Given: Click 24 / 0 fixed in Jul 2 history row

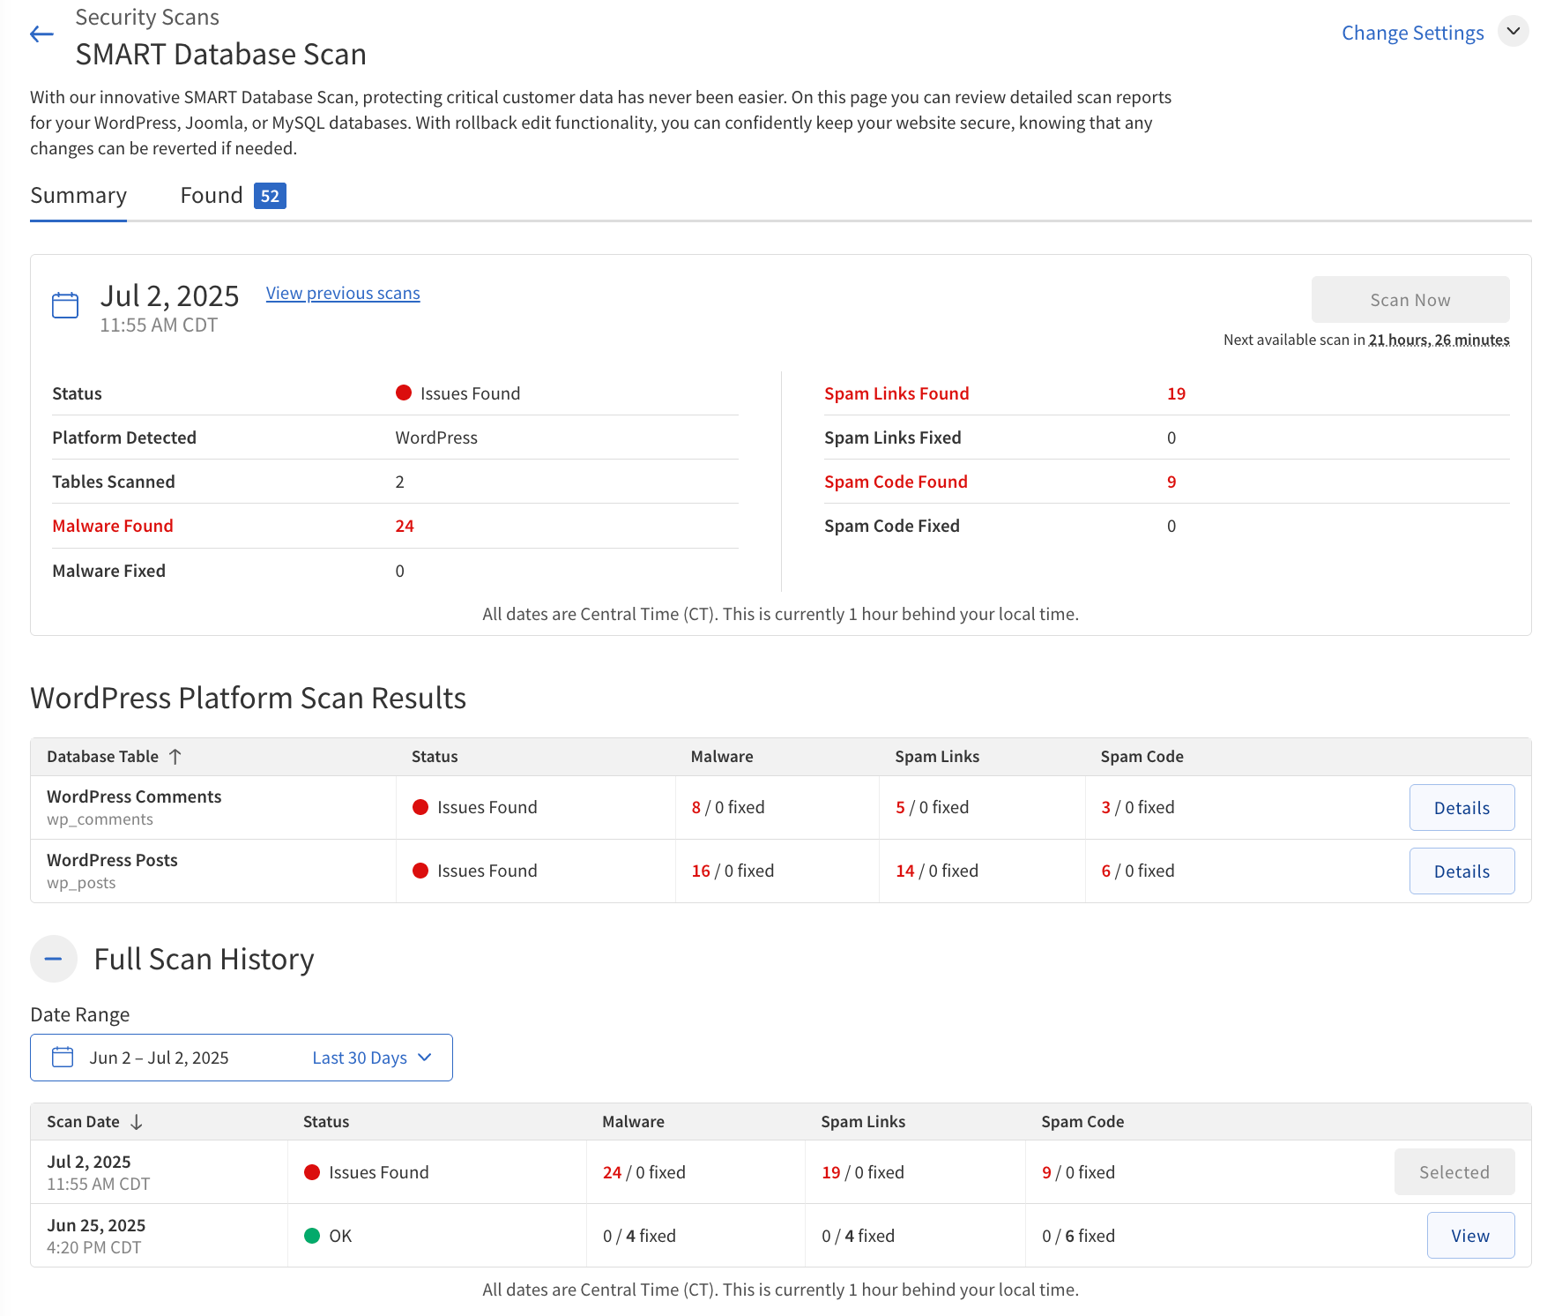Looking at the screenshot, I should (644, 1172).
